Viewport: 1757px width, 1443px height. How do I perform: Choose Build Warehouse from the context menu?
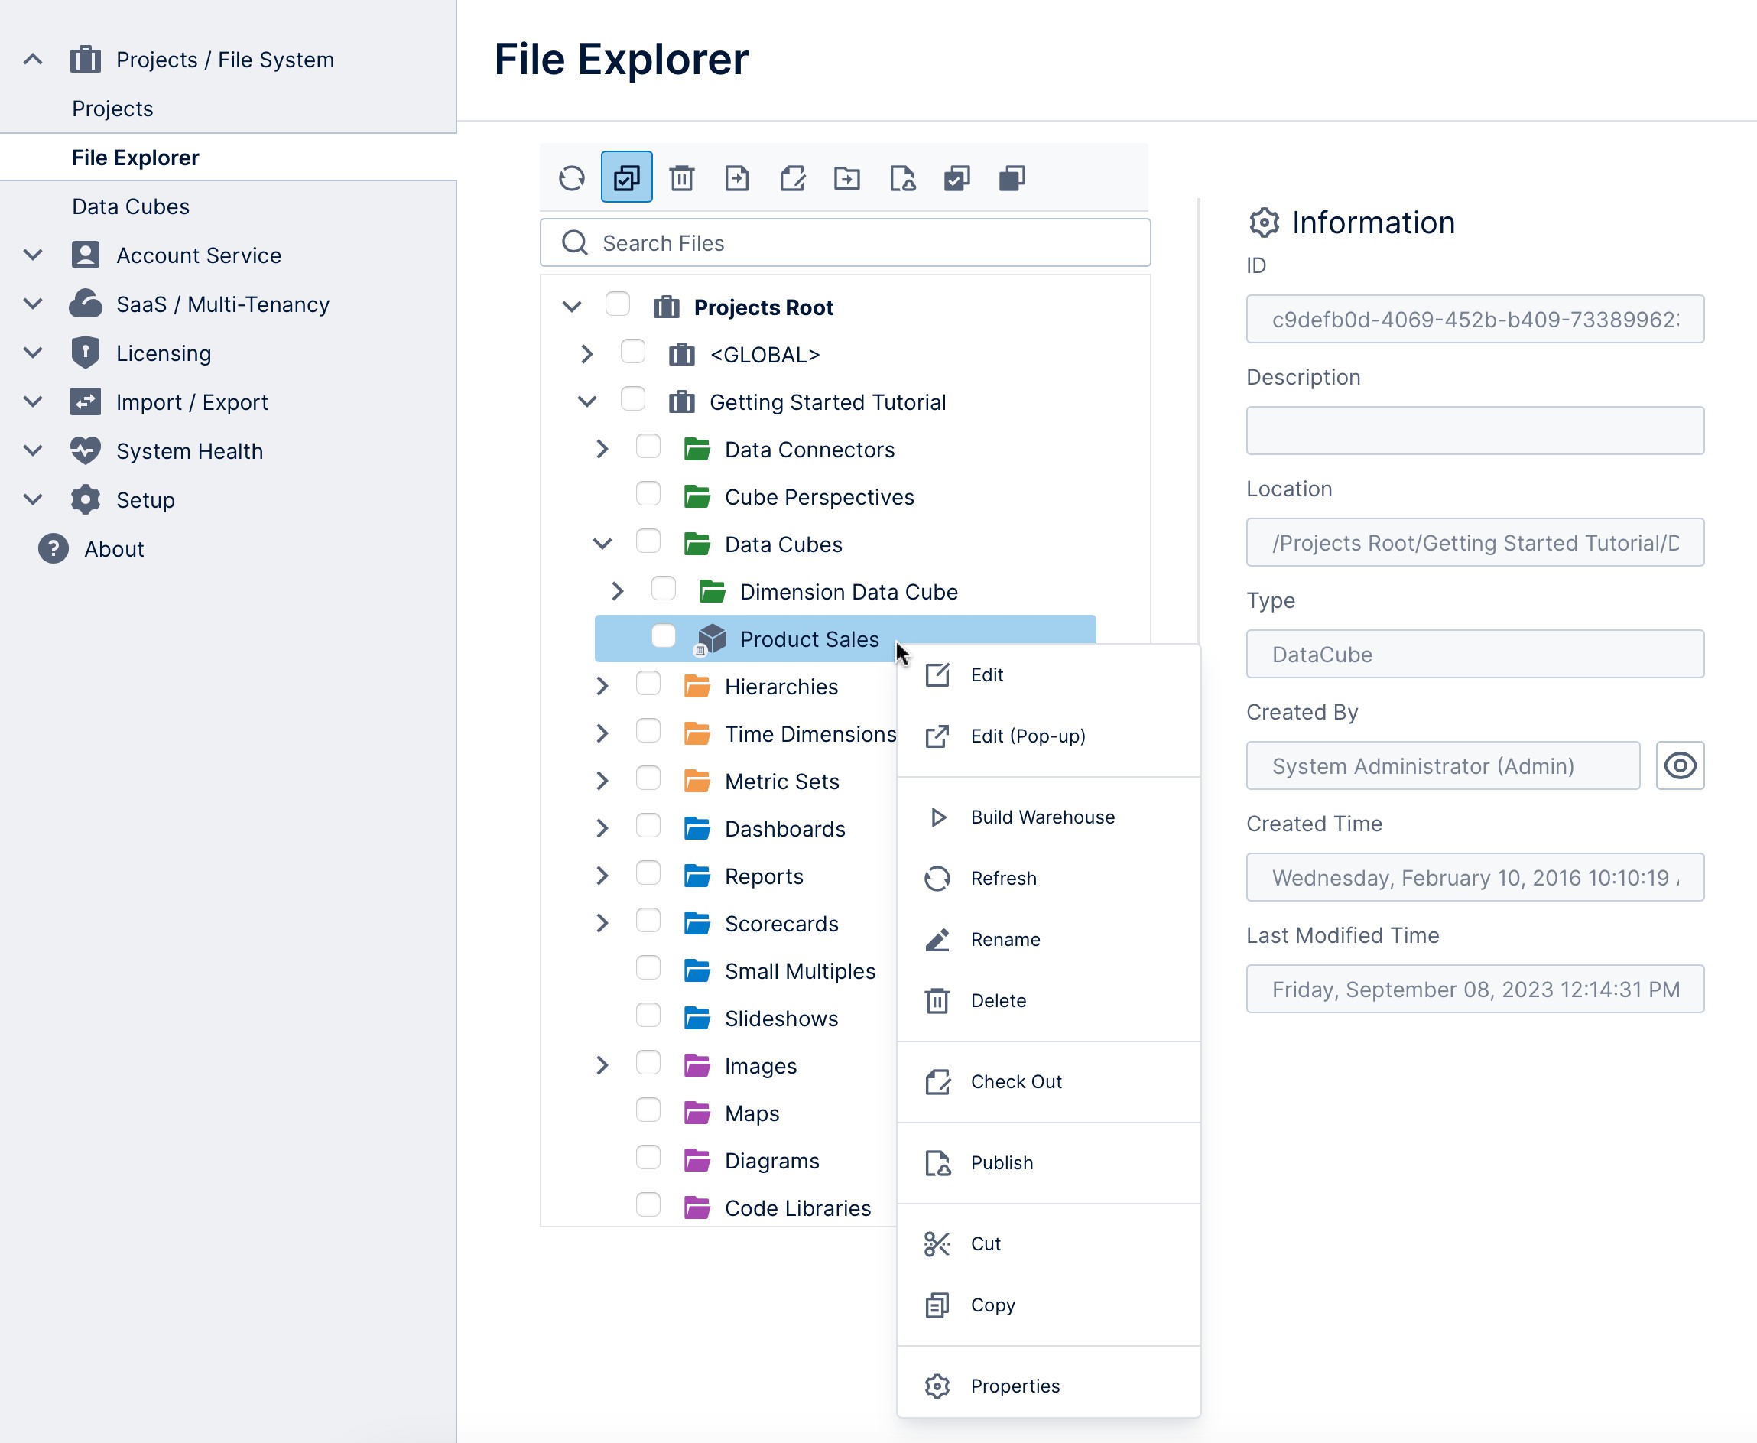tap(1042, 816)
